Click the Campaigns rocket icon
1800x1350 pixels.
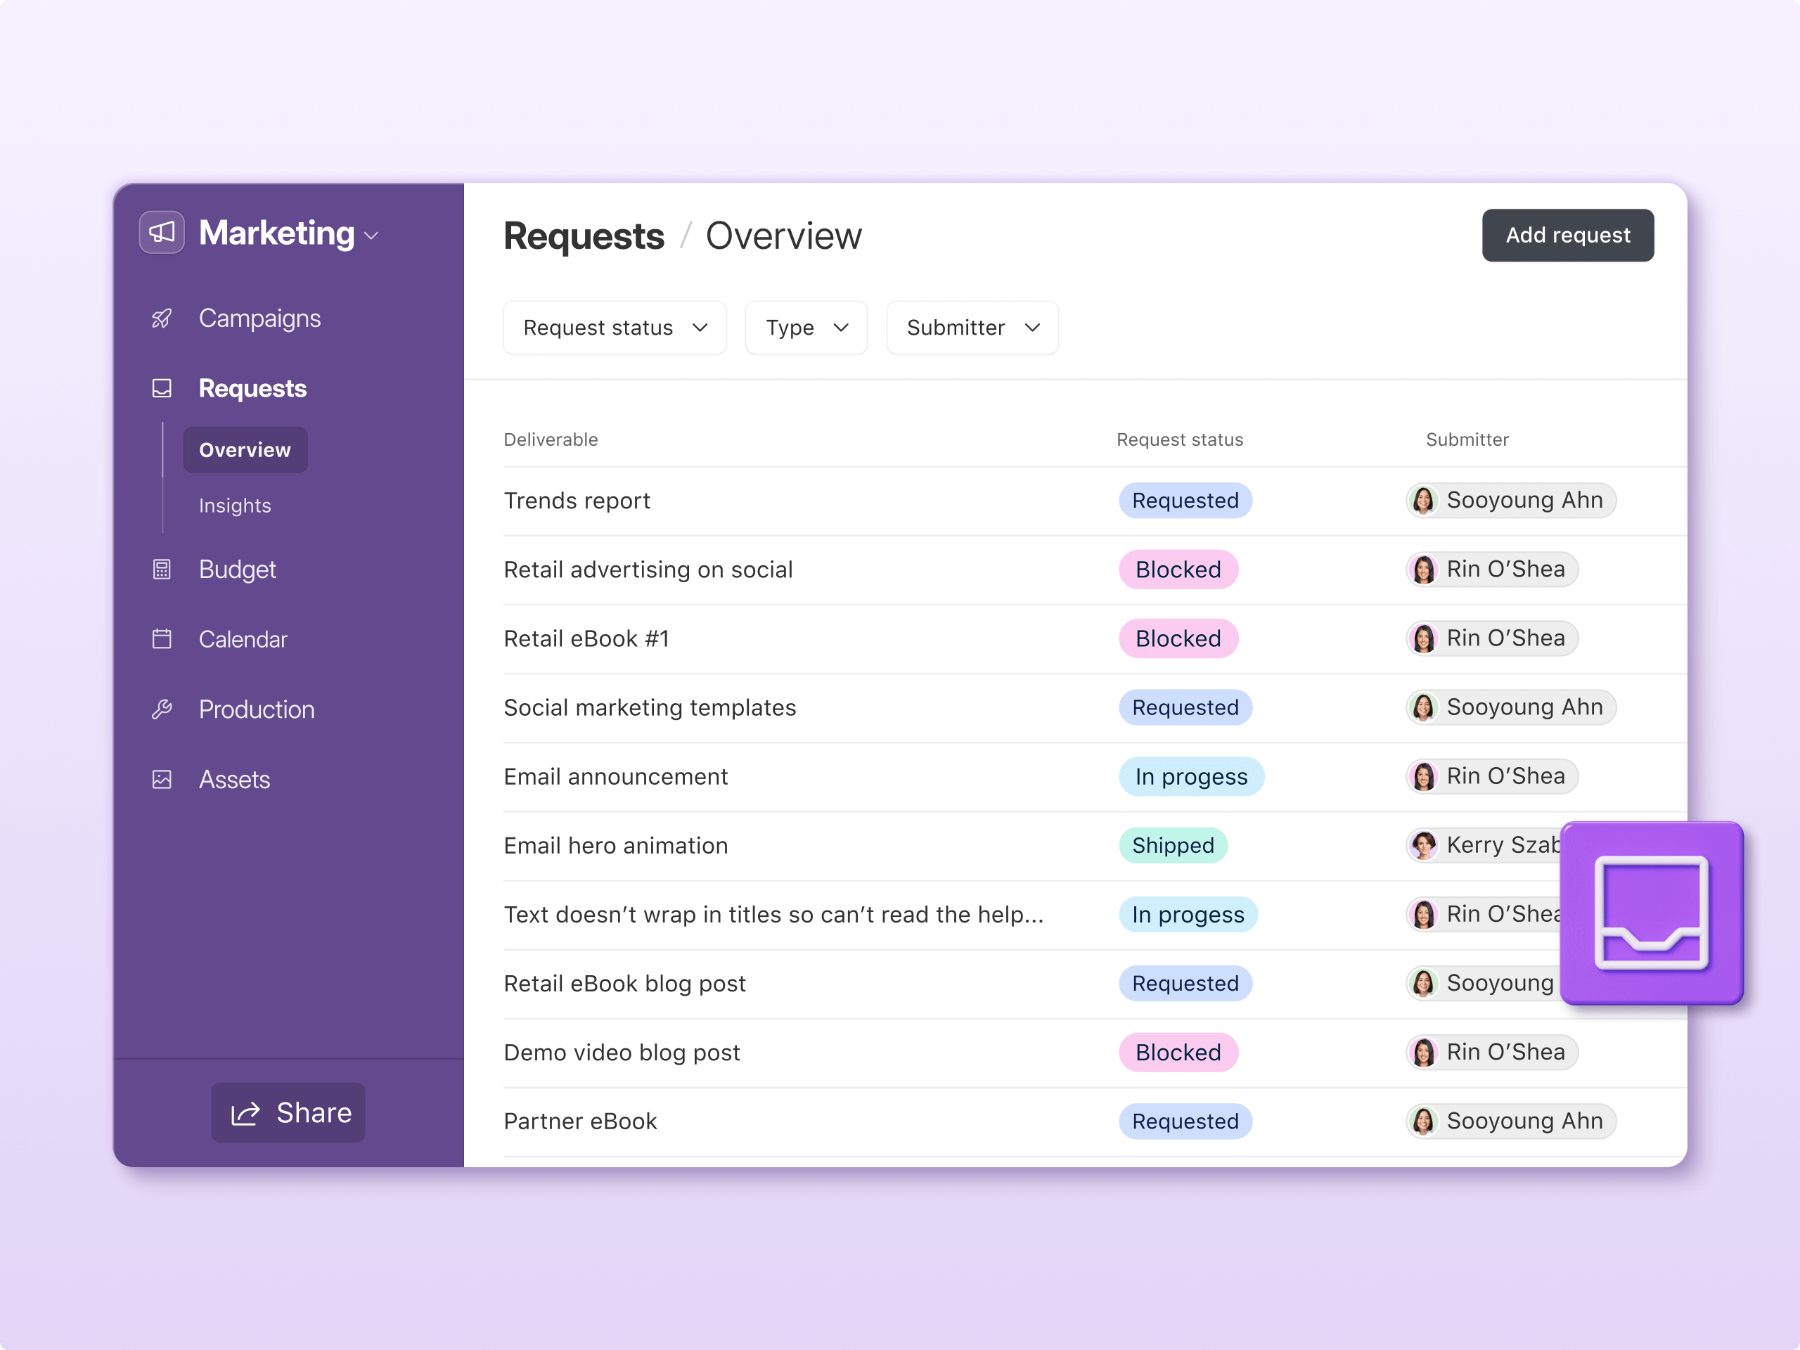161,319
